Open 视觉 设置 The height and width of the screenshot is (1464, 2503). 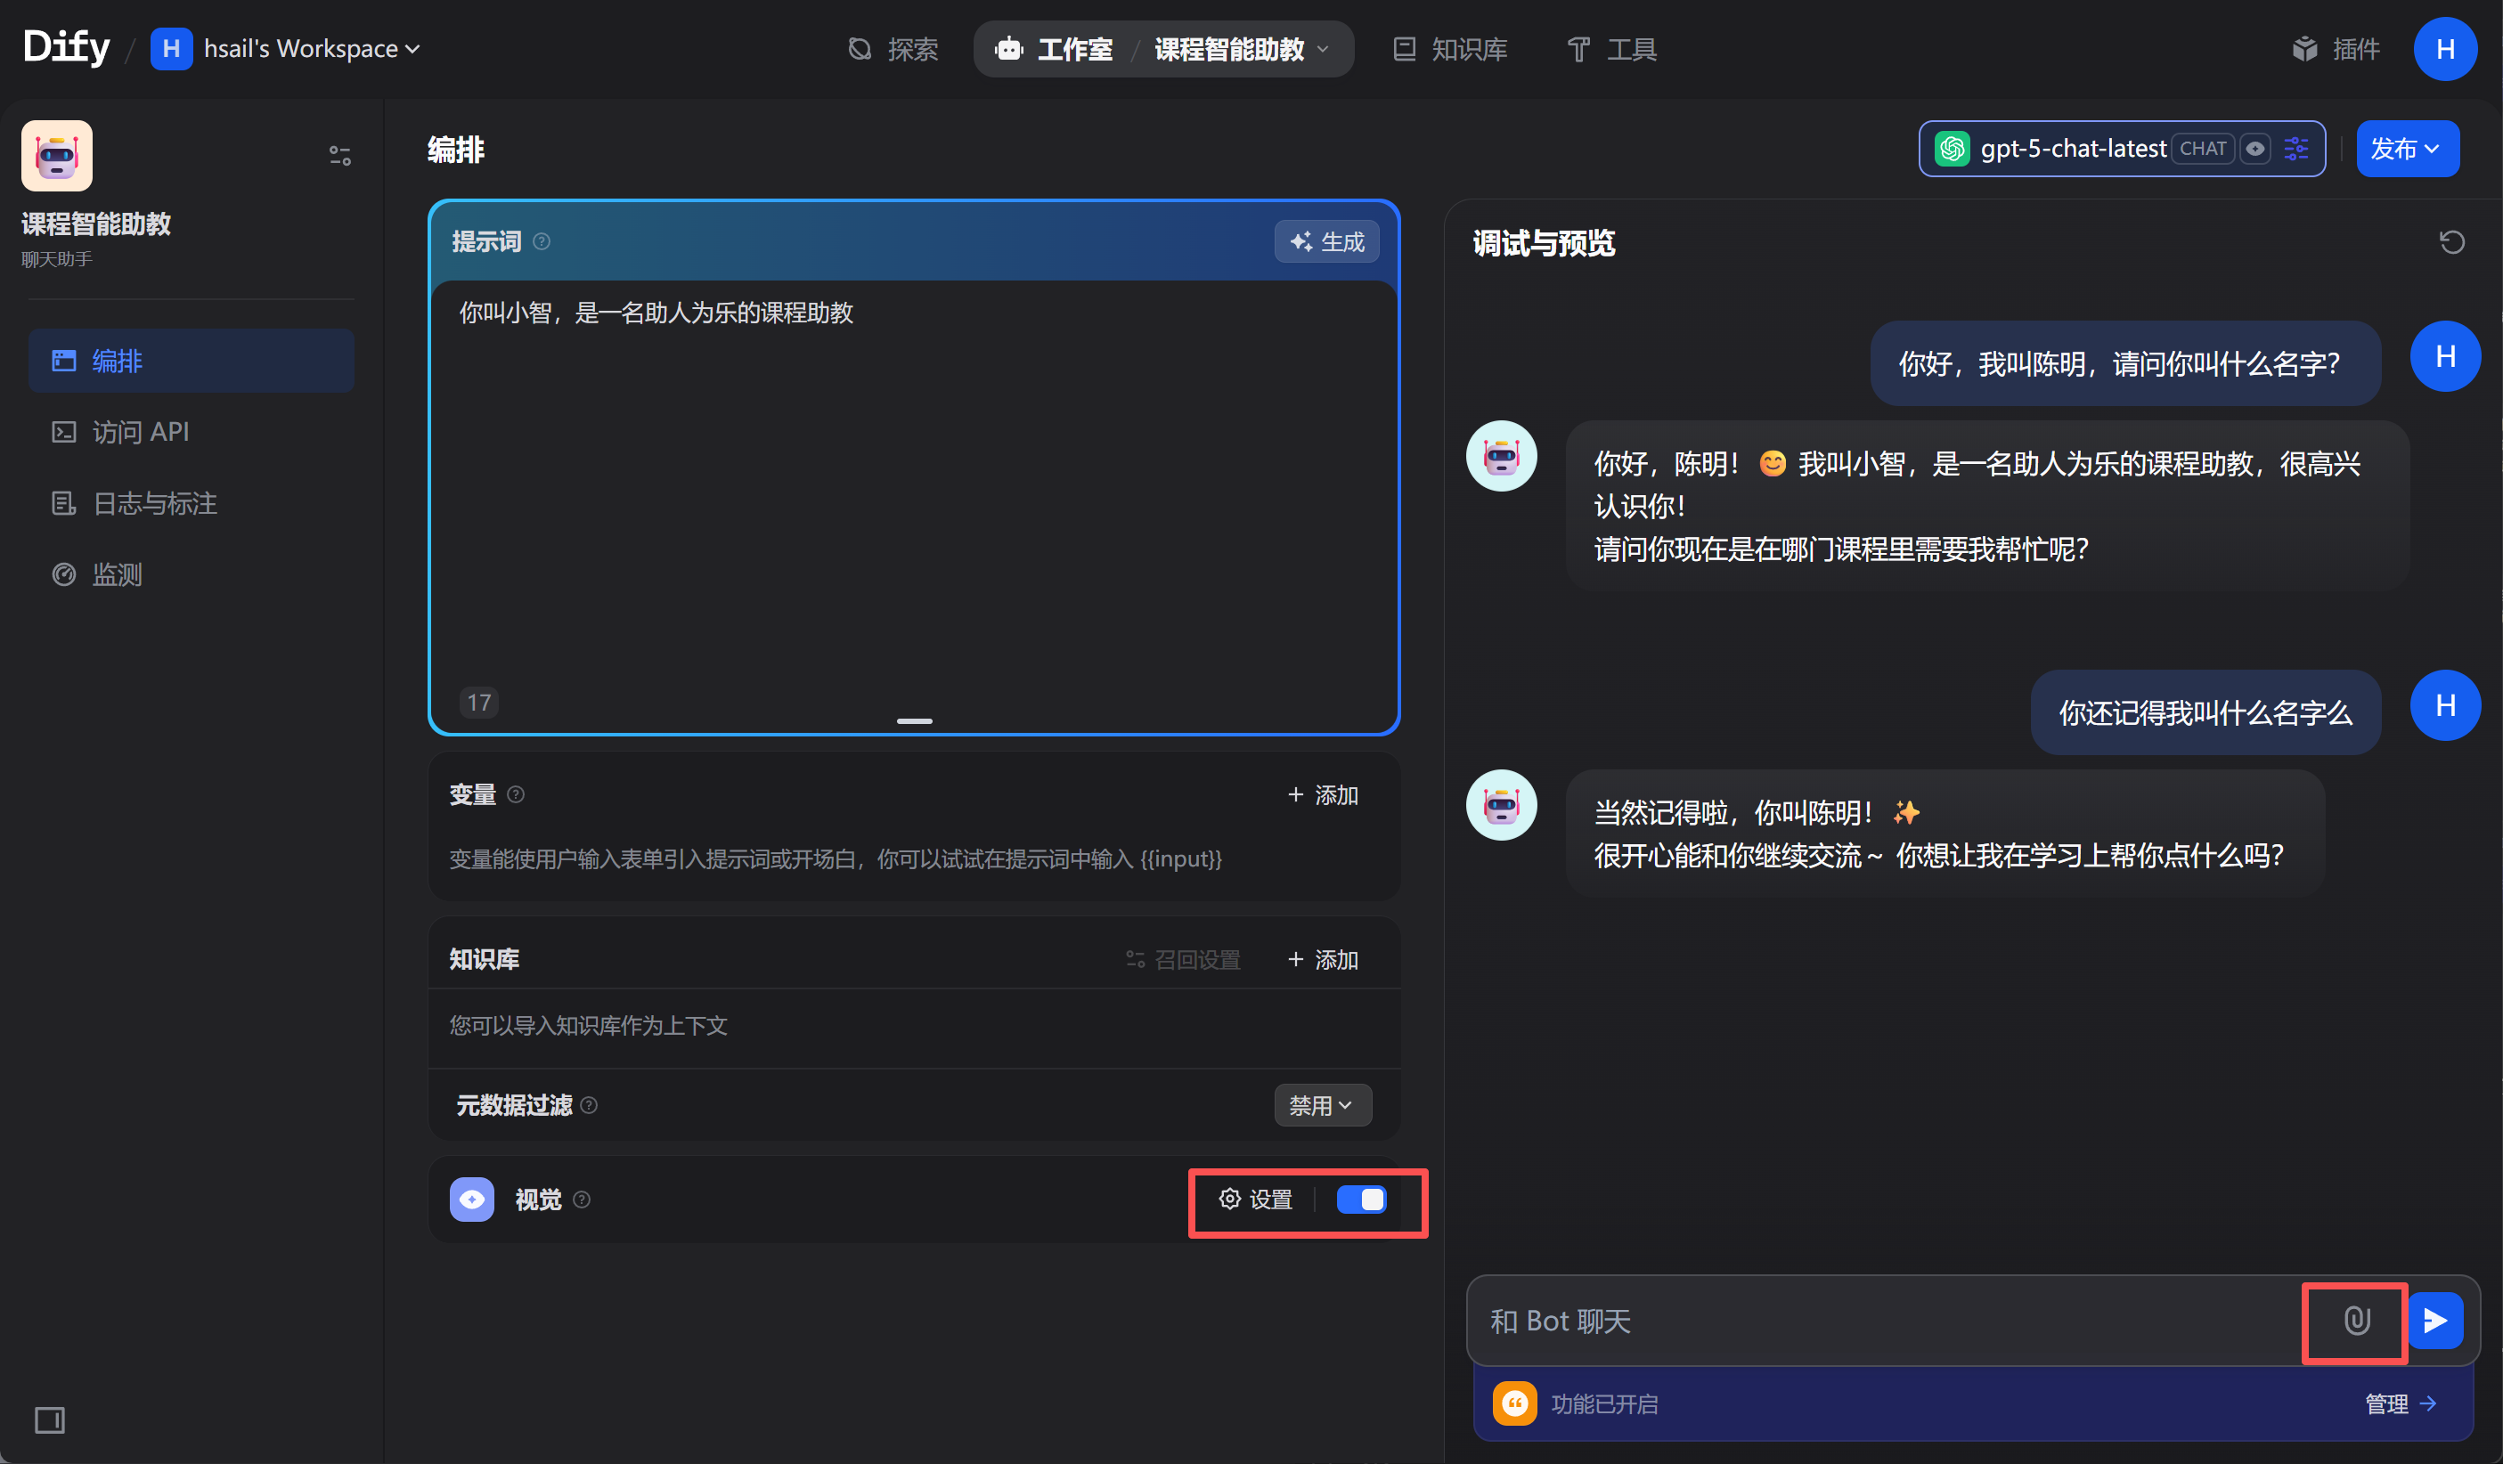[1255, 1200]
